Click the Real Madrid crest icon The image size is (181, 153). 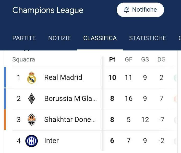pos(32,78)
